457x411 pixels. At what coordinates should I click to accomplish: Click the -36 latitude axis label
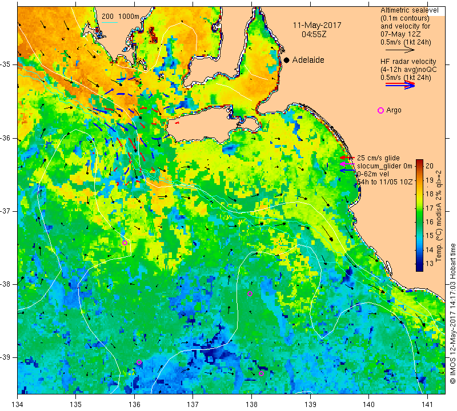(x=5, y=138)
